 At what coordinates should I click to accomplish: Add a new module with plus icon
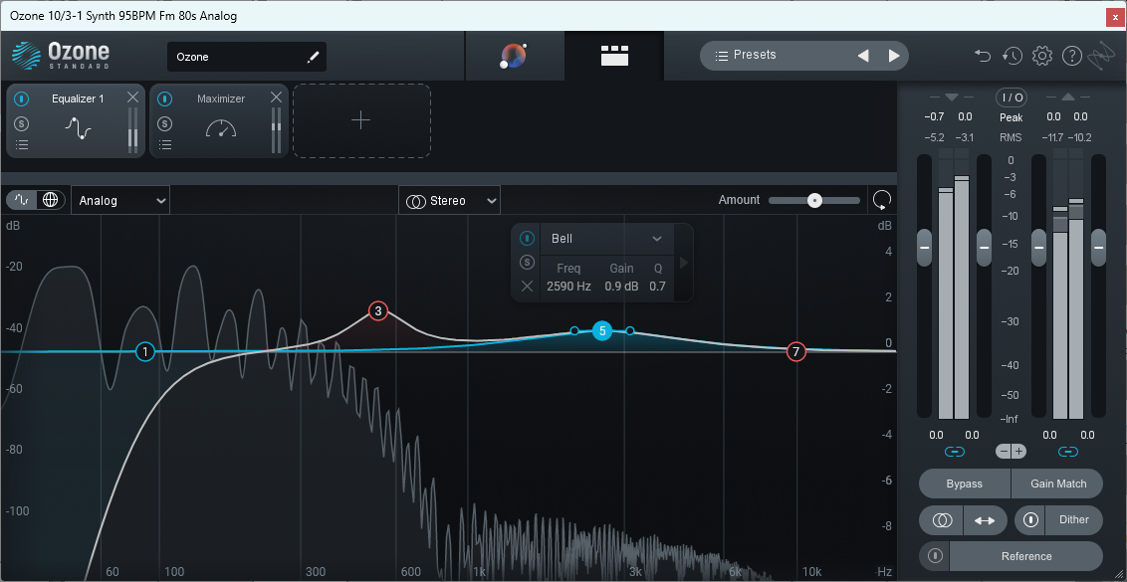tap(360, 121)
